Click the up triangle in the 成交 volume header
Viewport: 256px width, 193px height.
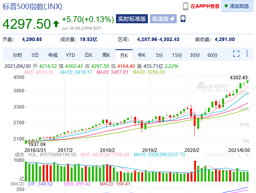[x=239, y=155]
